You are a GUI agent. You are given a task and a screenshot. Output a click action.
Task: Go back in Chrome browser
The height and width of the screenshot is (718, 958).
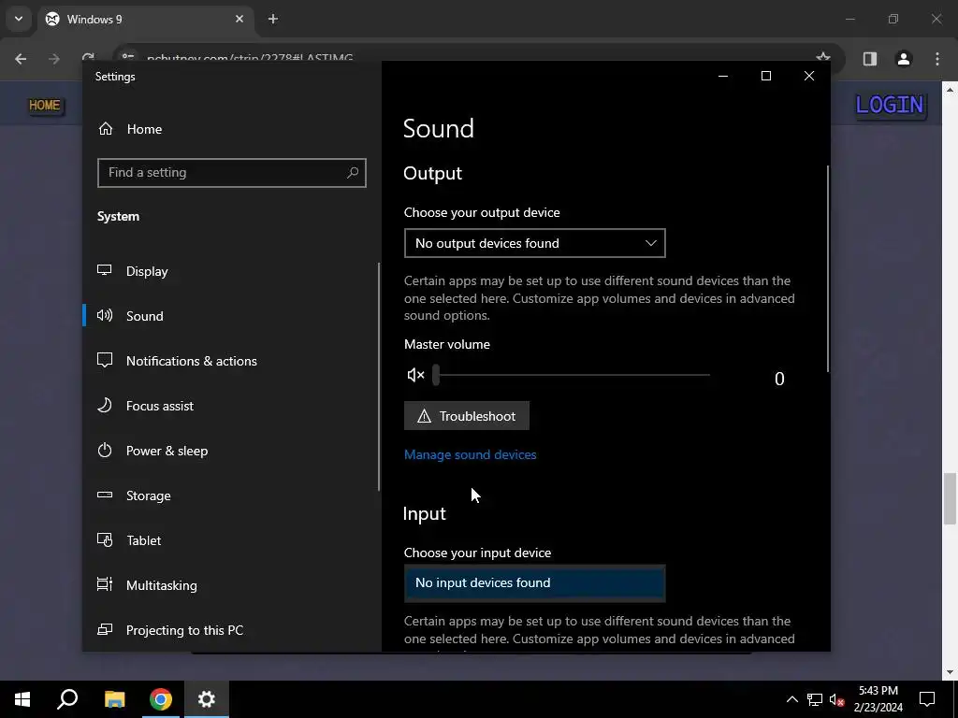pos(21,59)
